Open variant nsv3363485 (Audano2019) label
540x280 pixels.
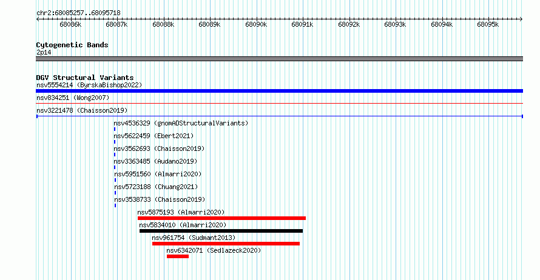pos(155,162)
